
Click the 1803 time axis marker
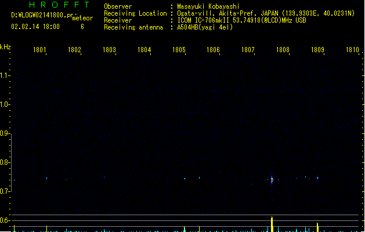pos(109,49)
